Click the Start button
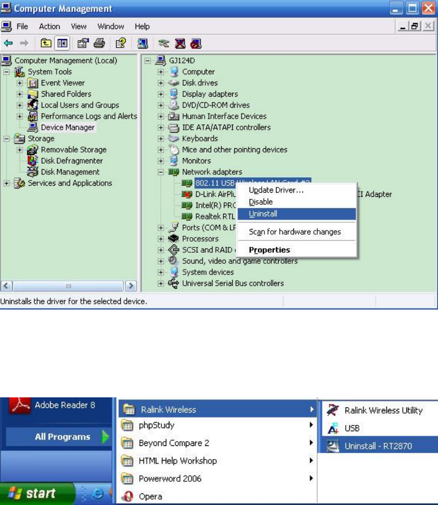Viewport: 438px width, 505px height. pyautogui.click(x=37, y=493)
